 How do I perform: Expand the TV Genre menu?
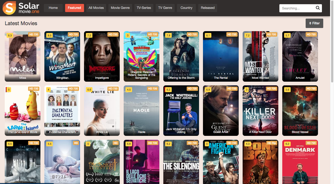pos(165,8)
